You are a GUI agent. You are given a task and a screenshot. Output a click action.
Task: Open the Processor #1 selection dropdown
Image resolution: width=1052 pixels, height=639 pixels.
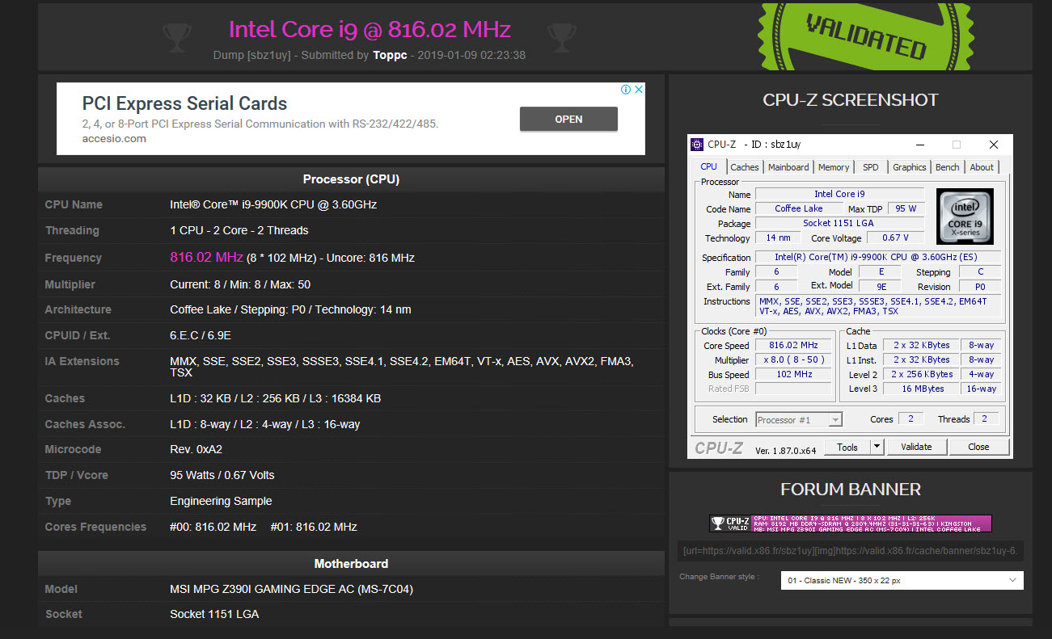click(799, 420)
